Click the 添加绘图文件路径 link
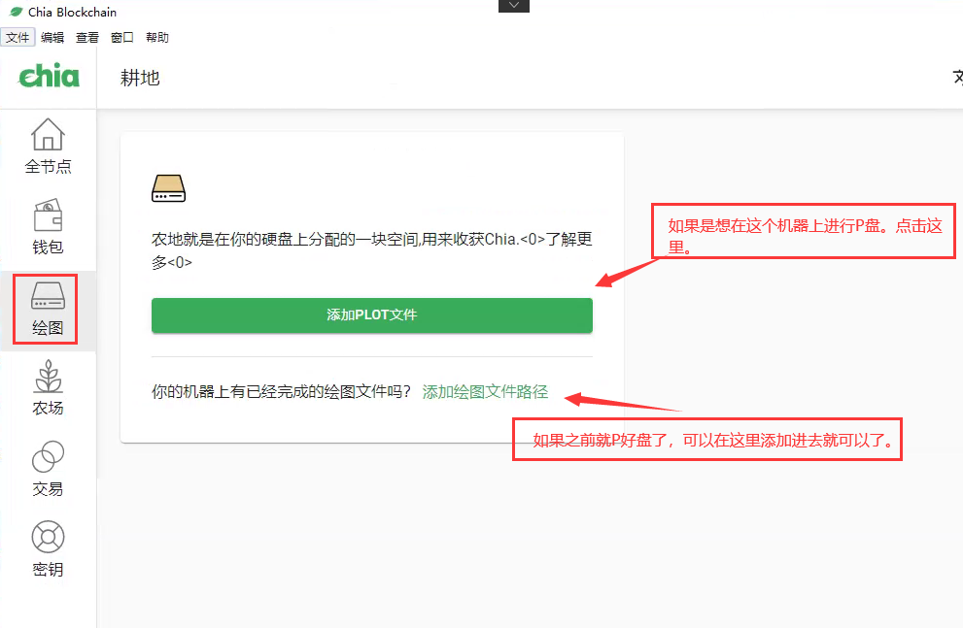The image size is (963, 628). coord(484,391)
